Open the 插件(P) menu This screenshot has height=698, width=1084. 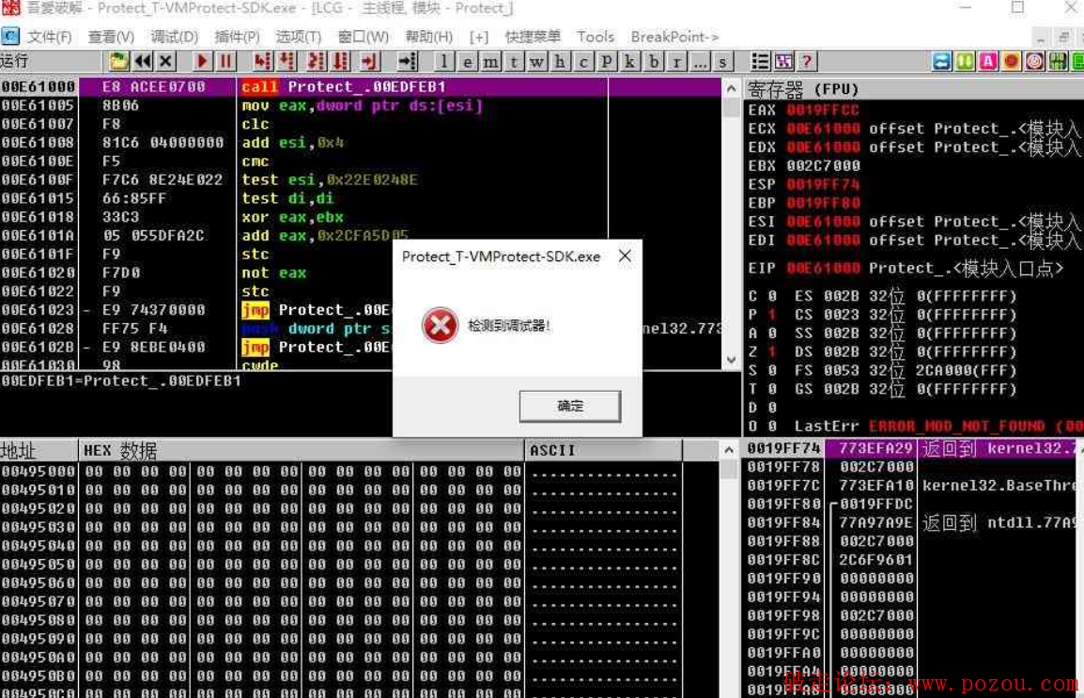tap(237, 37)
